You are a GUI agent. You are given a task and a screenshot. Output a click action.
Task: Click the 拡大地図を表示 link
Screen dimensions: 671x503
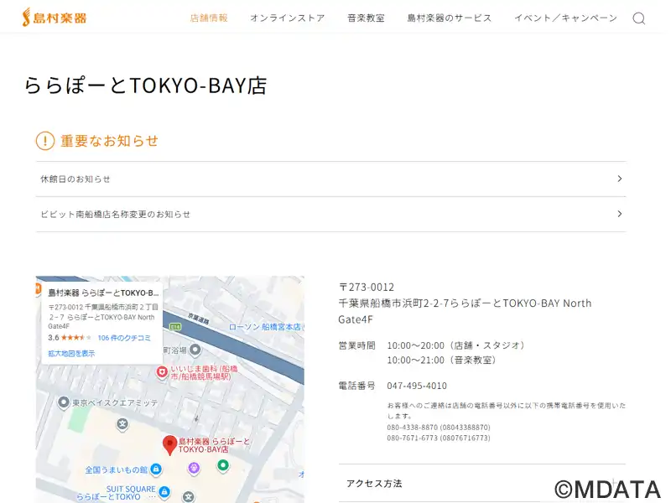coord(71,354)
